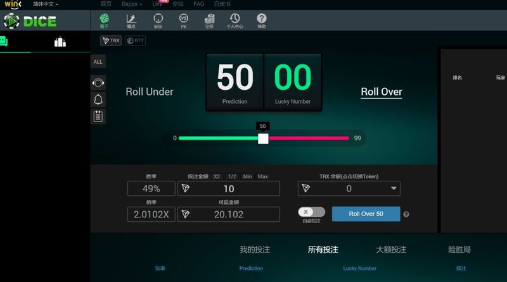The width and height of the screenshot is (507, 282).
Task: Select the TRX token toggle
Action: click(x=111, y=40)
